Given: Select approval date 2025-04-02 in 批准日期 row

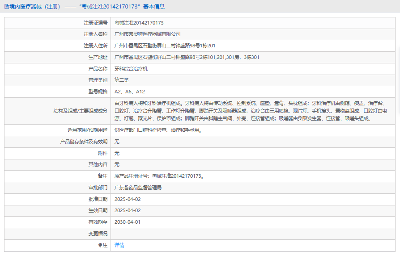Looking at the screenshot, I should 128,199.
